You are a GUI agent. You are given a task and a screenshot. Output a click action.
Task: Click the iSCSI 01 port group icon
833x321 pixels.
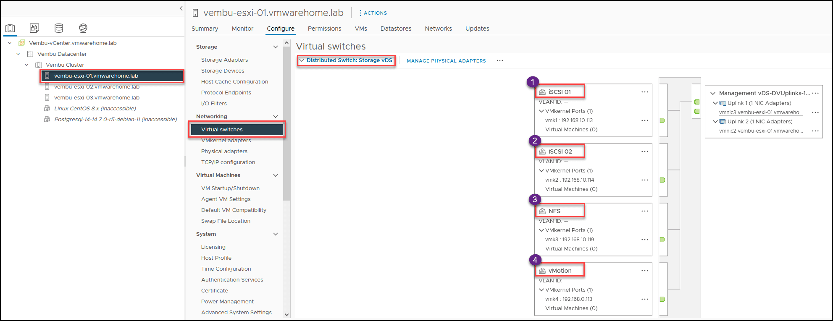click(x=542, y=92)
